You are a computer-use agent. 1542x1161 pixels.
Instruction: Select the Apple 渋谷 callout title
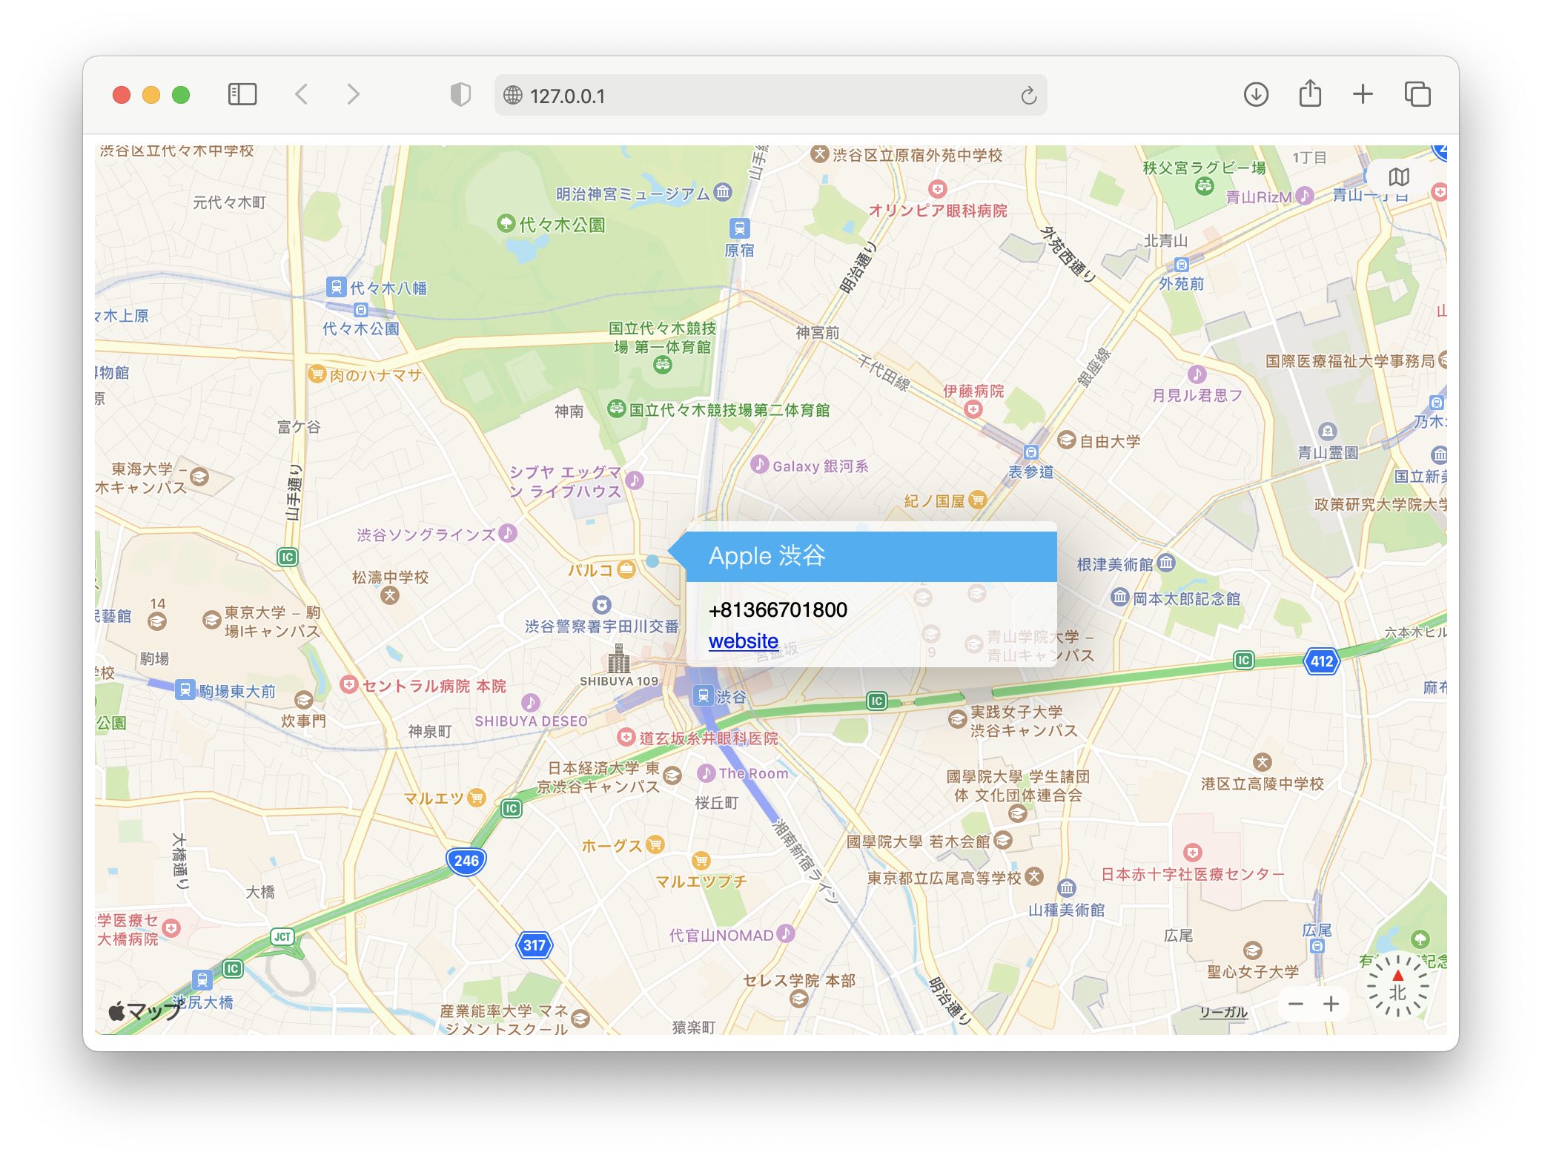point(767,555)
